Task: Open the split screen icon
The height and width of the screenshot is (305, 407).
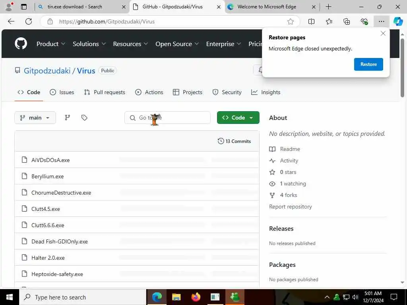Action: 311,21
